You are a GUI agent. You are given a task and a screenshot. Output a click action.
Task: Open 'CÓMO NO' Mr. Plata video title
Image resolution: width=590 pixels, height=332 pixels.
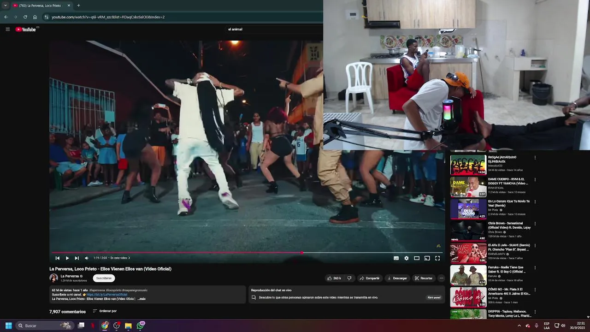click(509, 291)
